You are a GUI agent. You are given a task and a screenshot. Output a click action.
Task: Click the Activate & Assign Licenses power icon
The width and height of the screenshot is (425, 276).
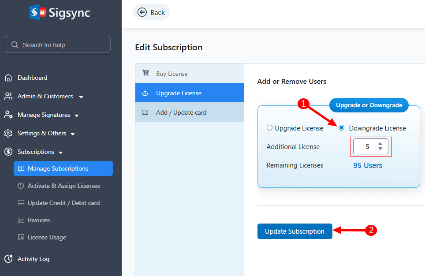coord(21,186)
